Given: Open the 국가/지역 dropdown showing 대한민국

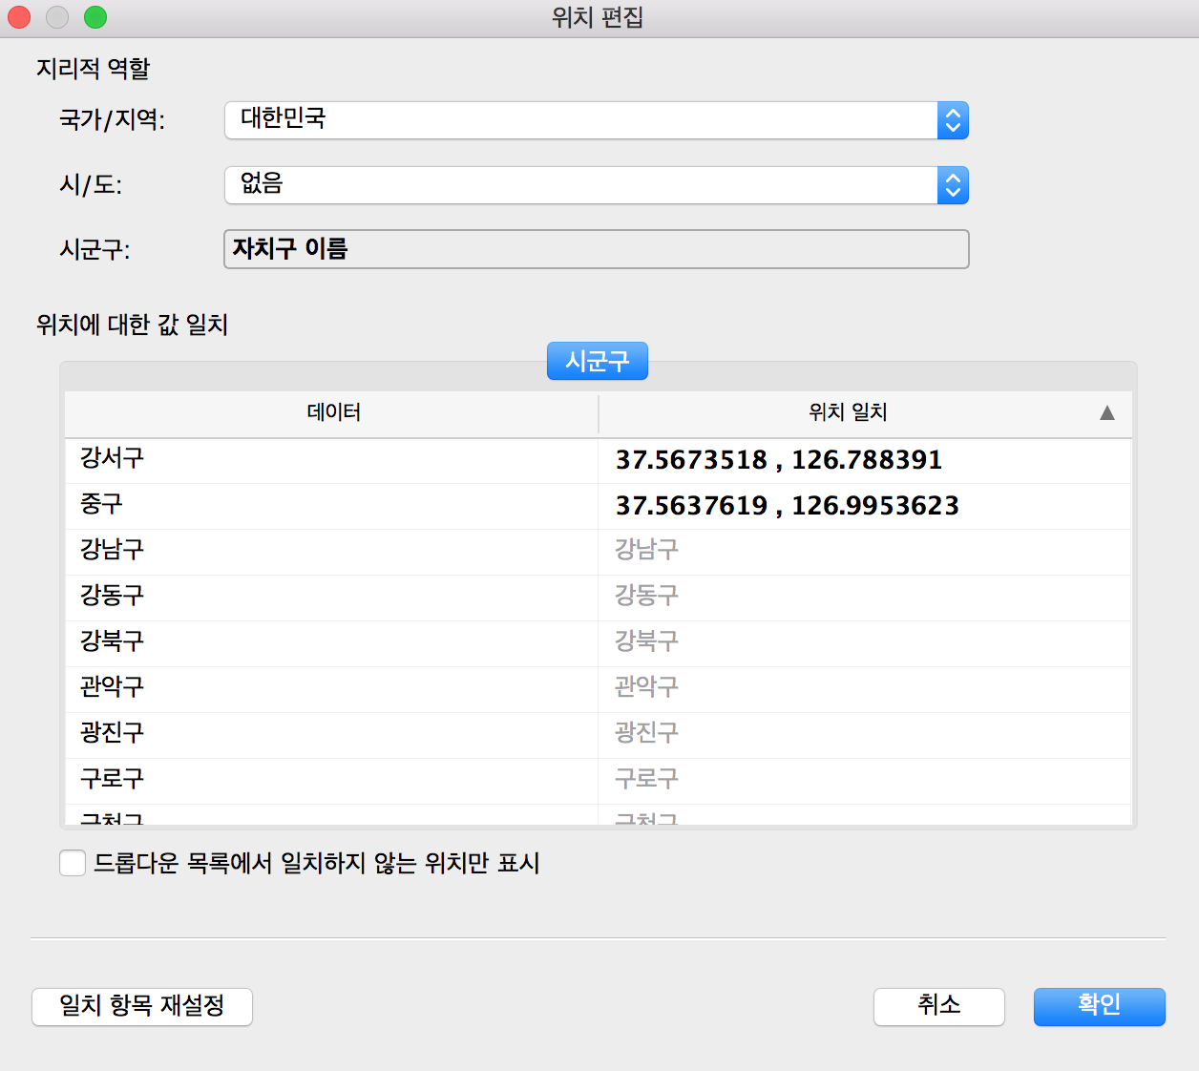Looking at the screenshot, I should tap(597, 120).
